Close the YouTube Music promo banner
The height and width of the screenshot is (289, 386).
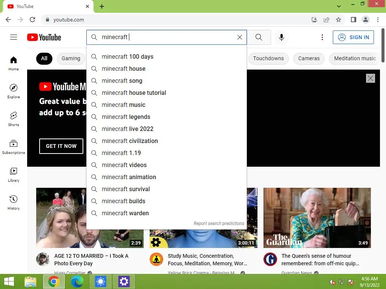[370, 78]
